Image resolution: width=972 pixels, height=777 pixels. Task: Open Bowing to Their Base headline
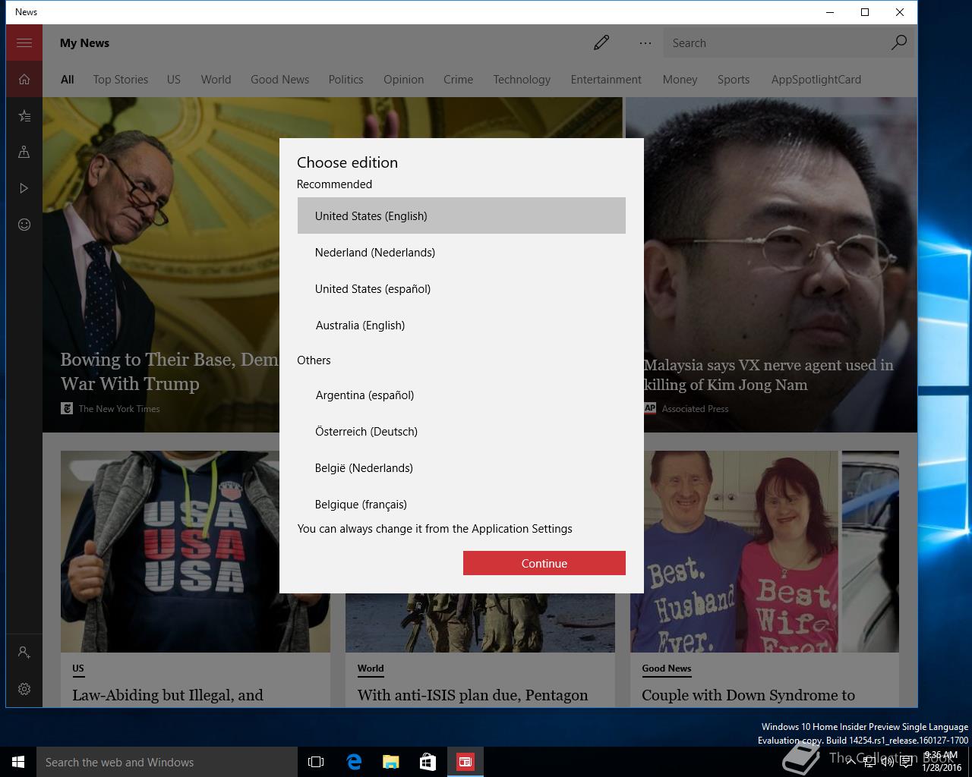pos(170,371)
